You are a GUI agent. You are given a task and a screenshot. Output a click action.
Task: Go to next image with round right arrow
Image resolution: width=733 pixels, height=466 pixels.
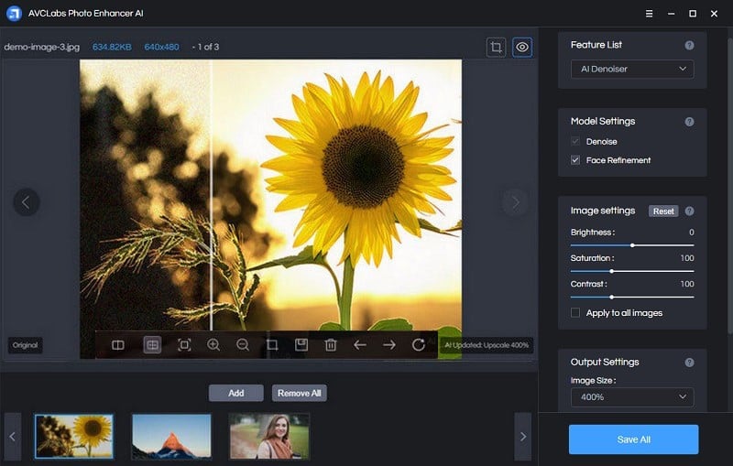pyautogui.click(x=515, y=202)
